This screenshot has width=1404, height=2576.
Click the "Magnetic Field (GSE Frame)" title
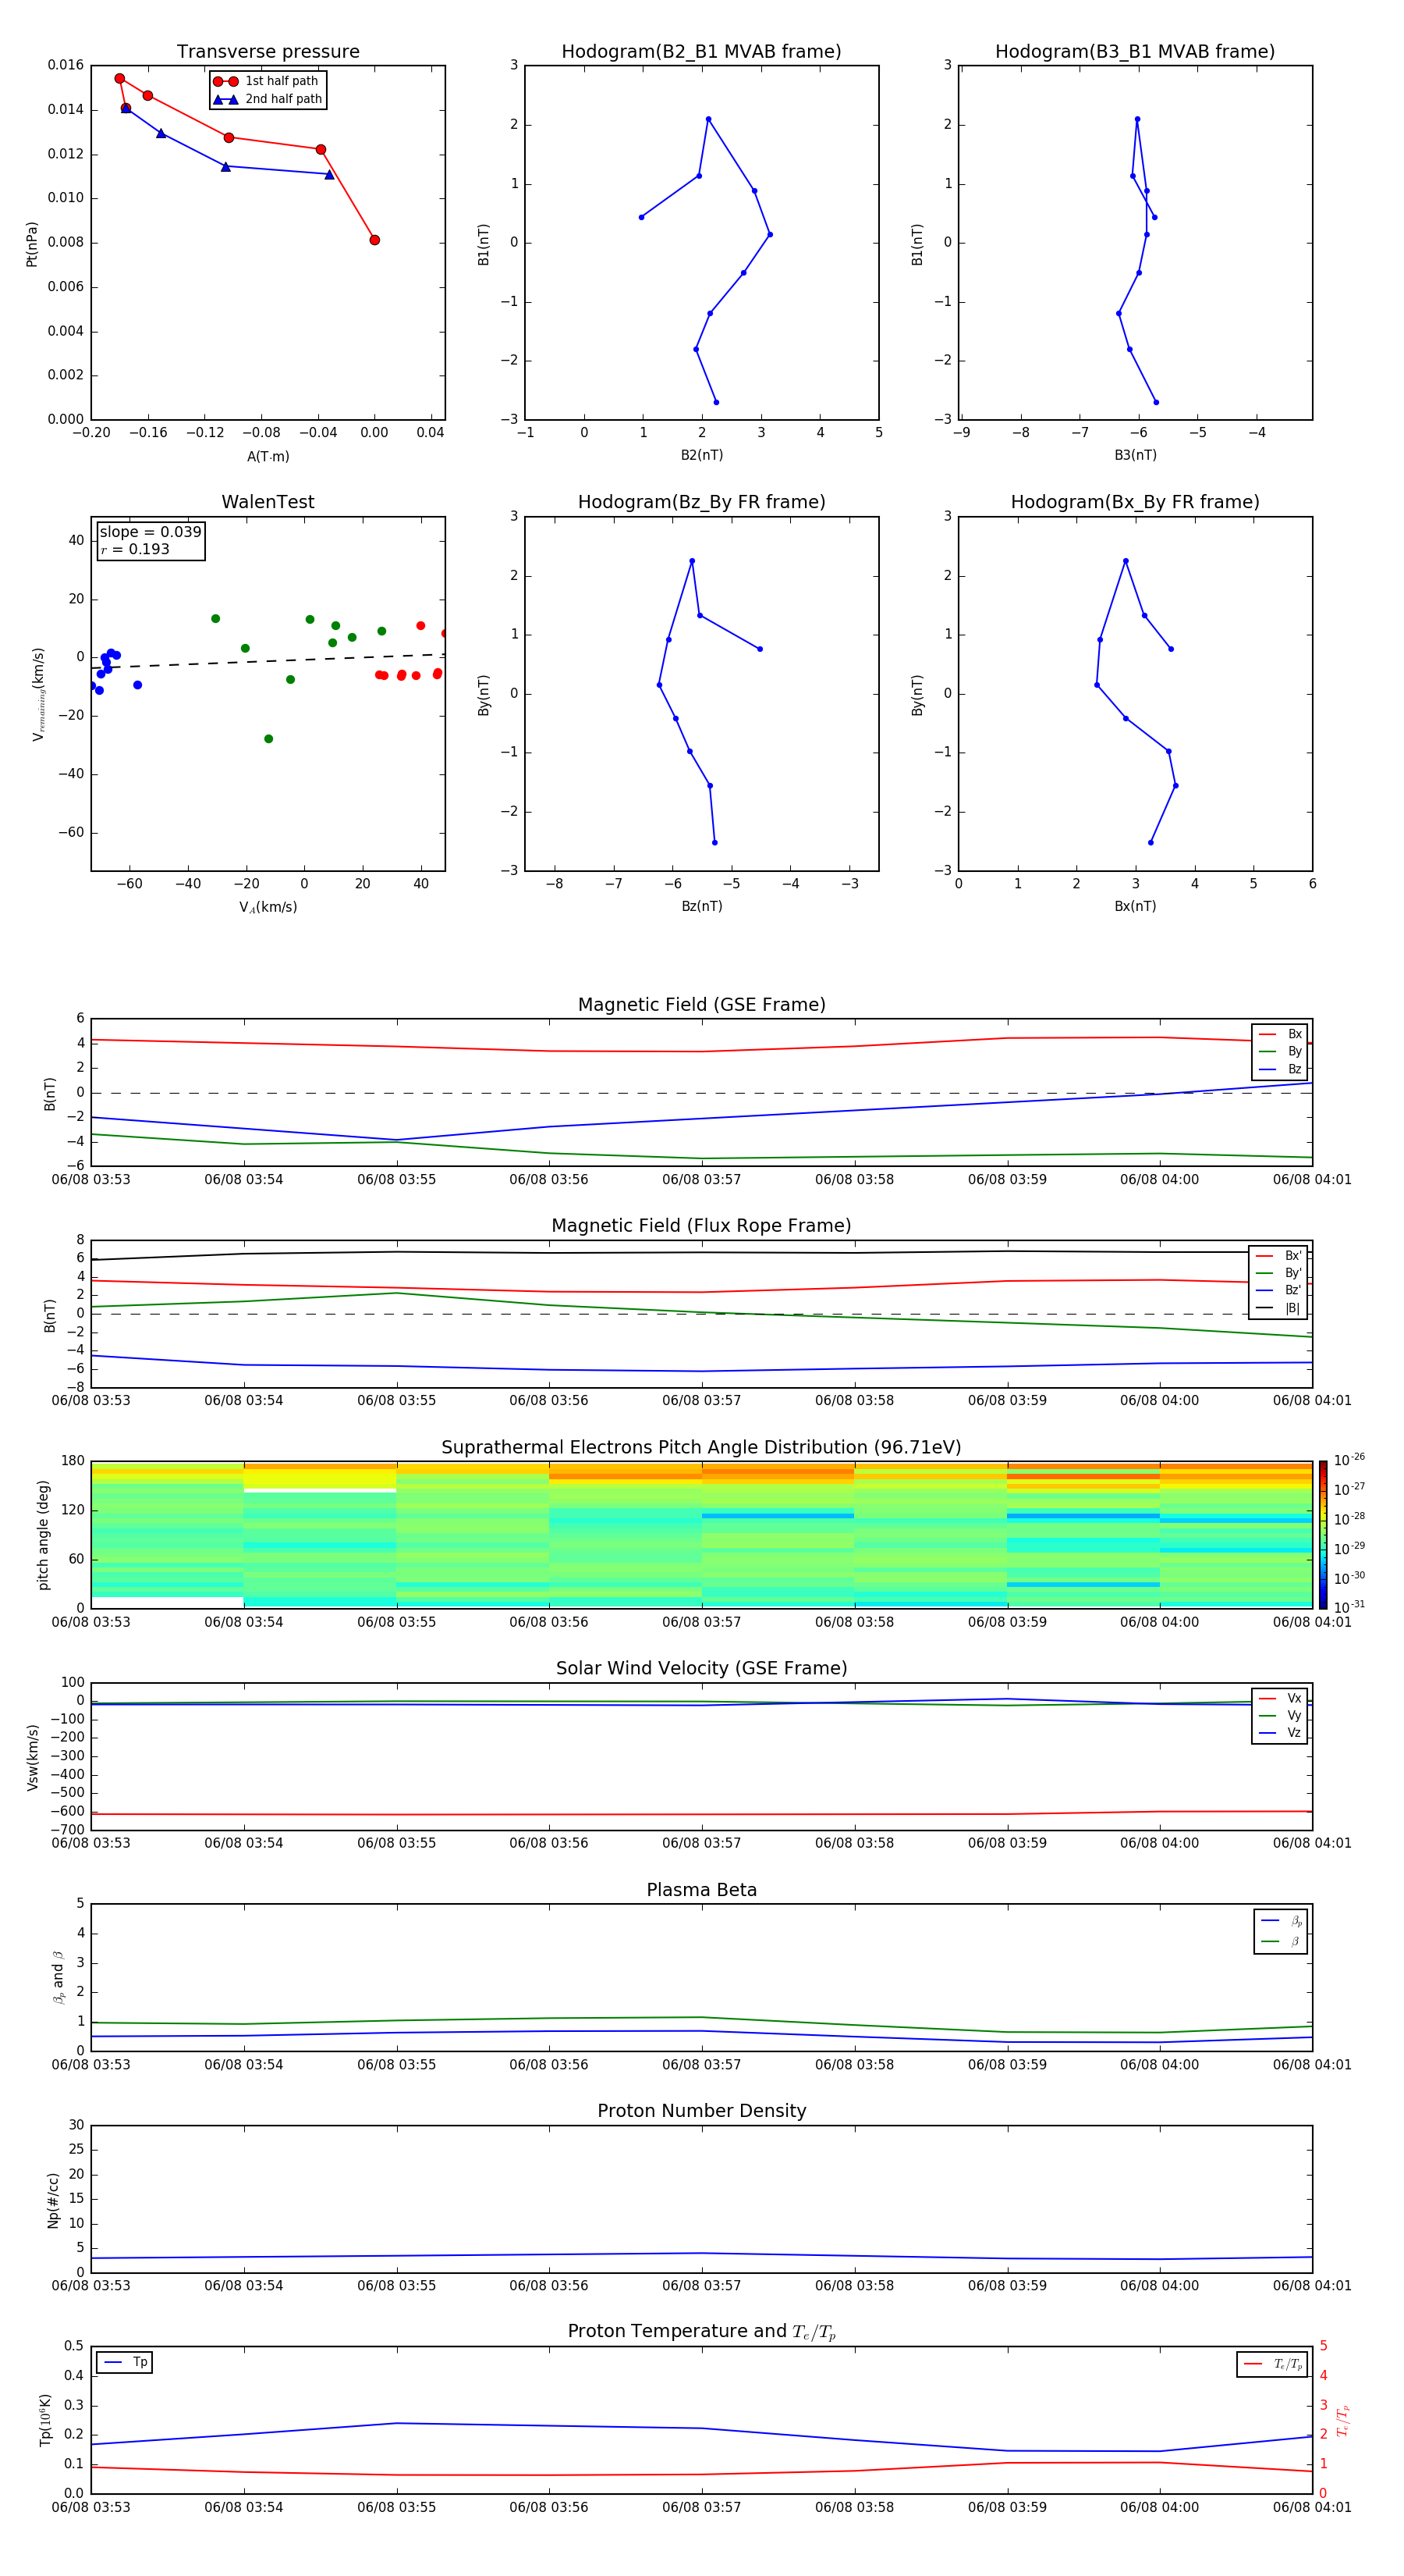pos(701,1005)
